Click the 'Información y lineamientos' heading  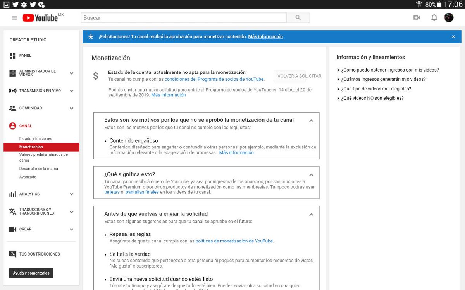click(370, 57)
